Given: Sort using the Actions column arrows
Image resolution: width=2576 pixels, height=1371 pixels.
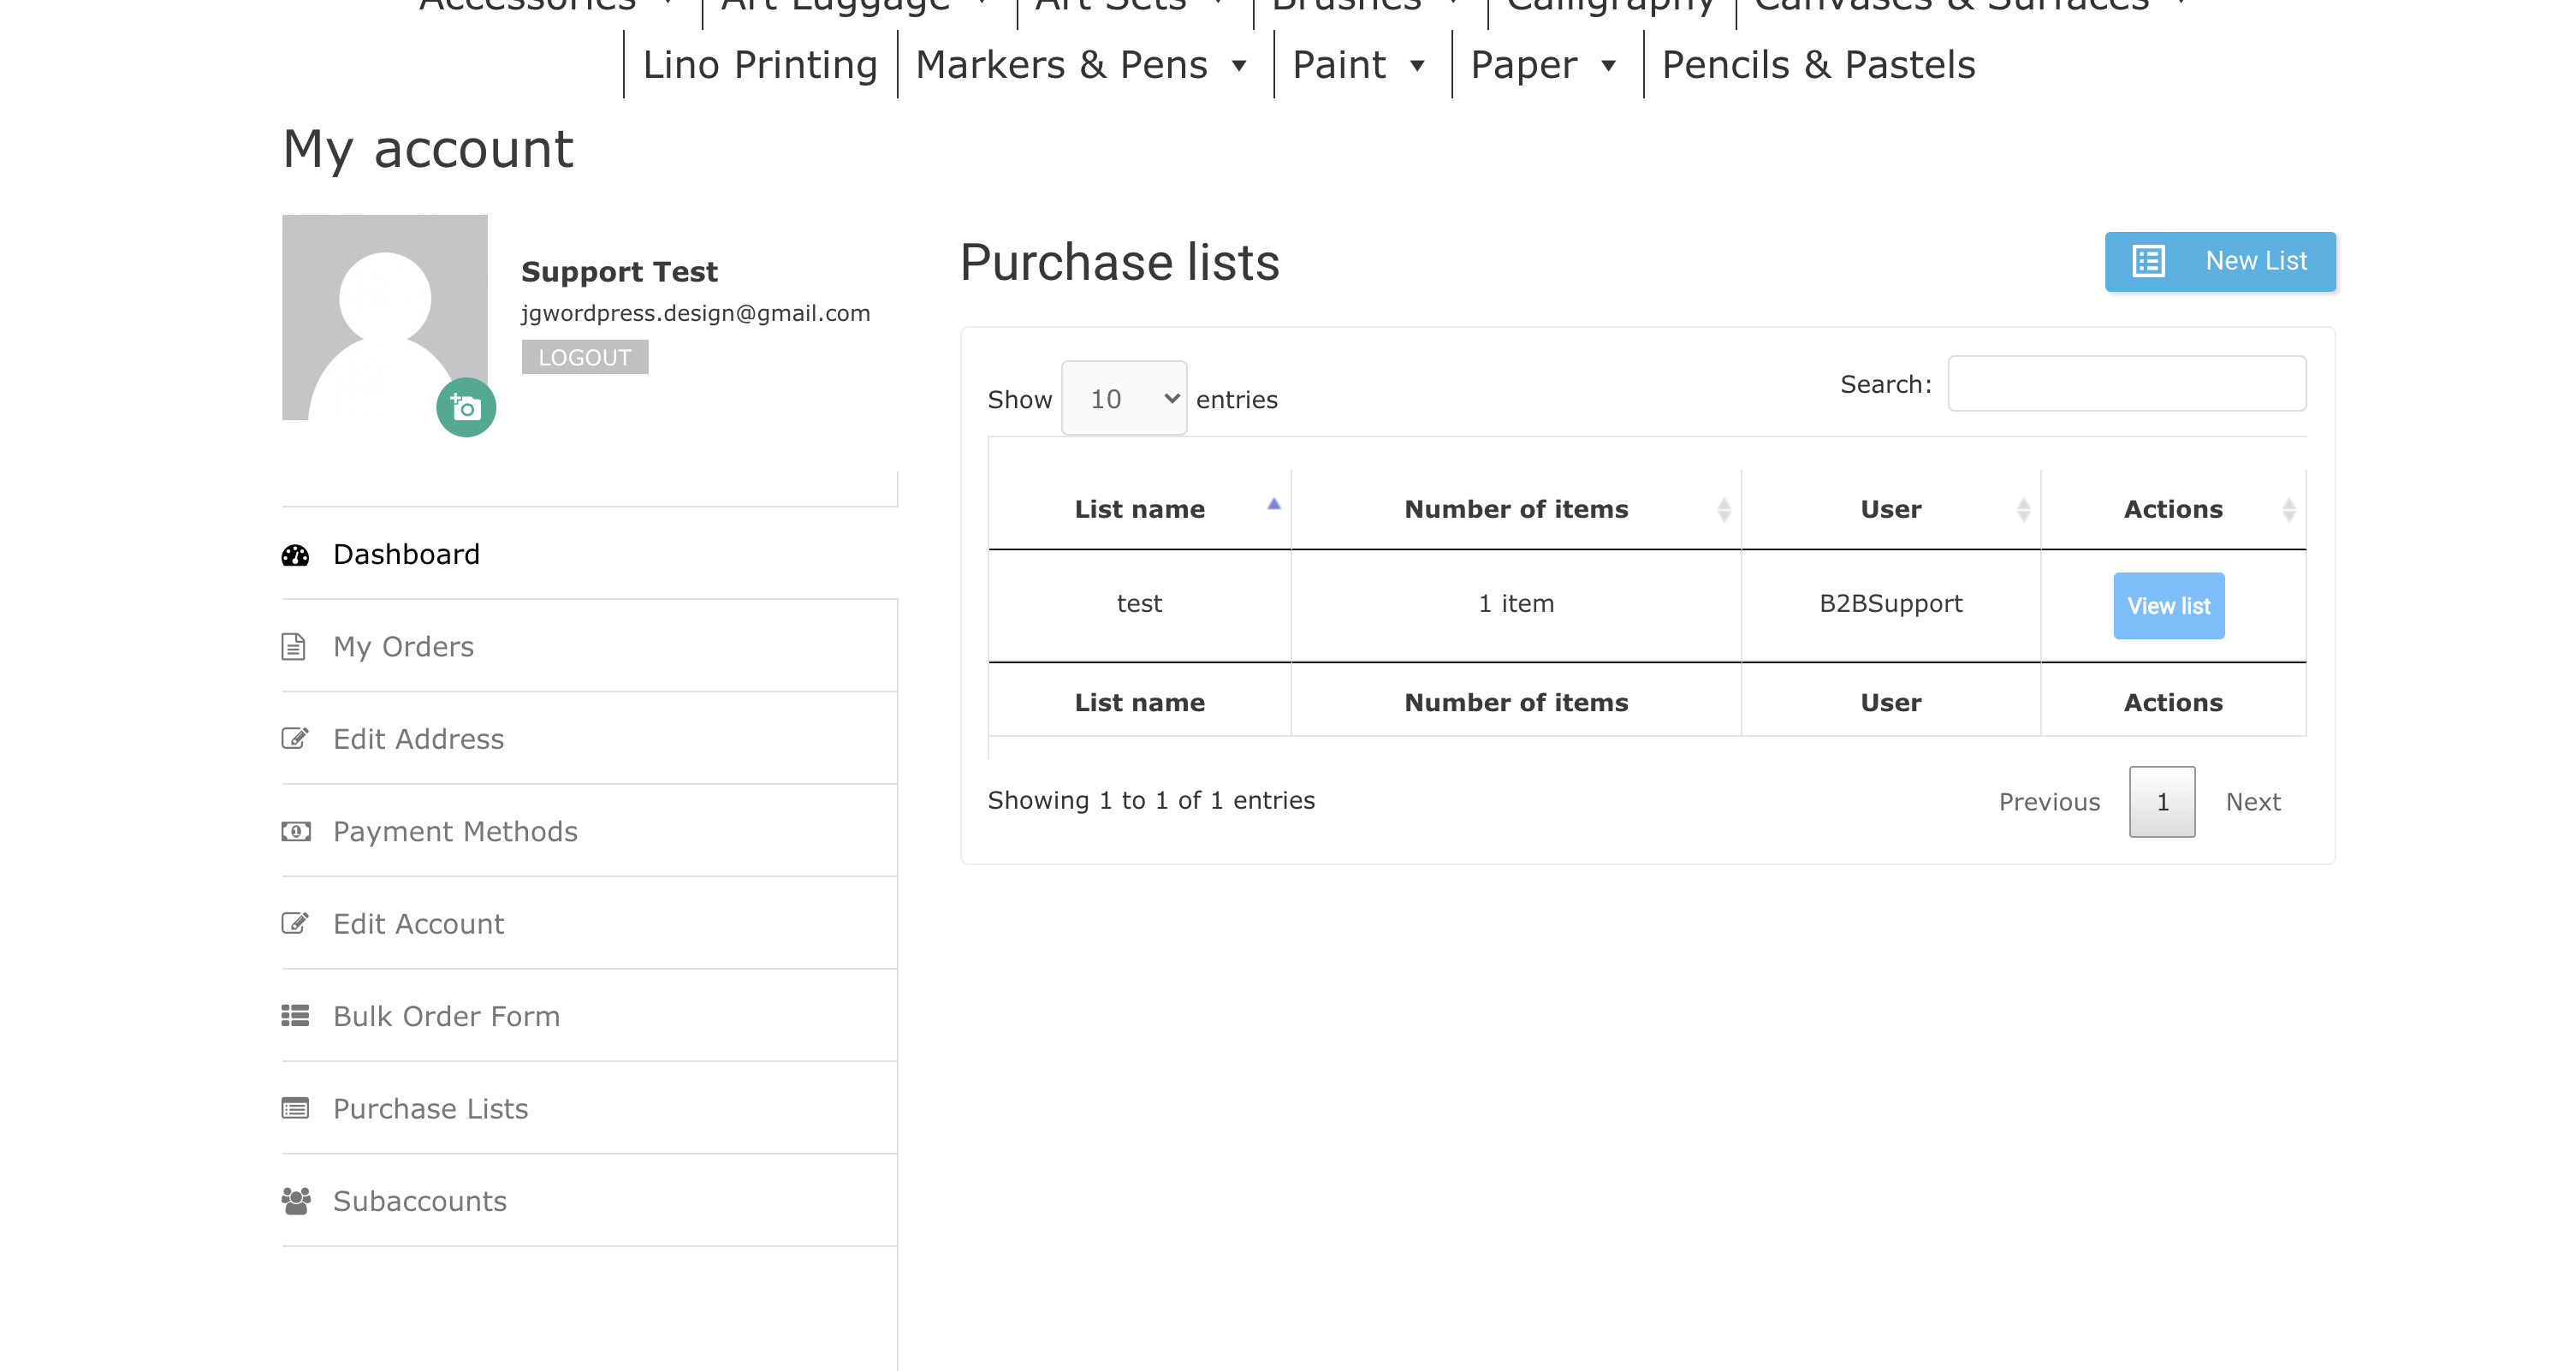Looking at the screenshot, I should click(2289, 510).
